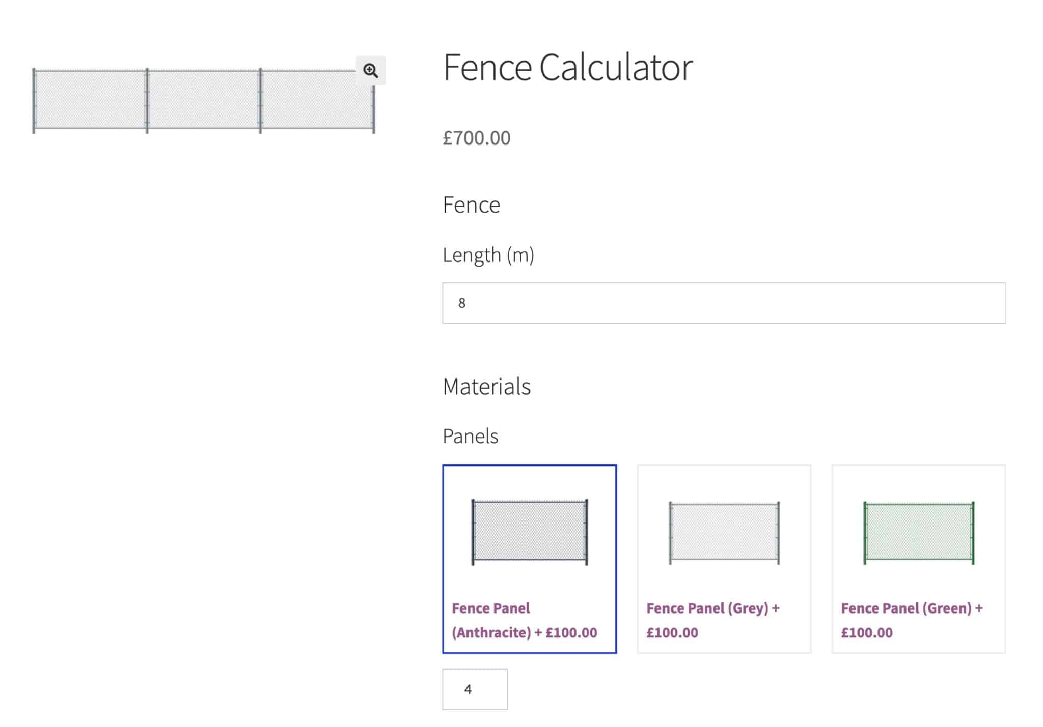
Task: Open the full-size fence product image via zoom button
Action: [371, 70]
